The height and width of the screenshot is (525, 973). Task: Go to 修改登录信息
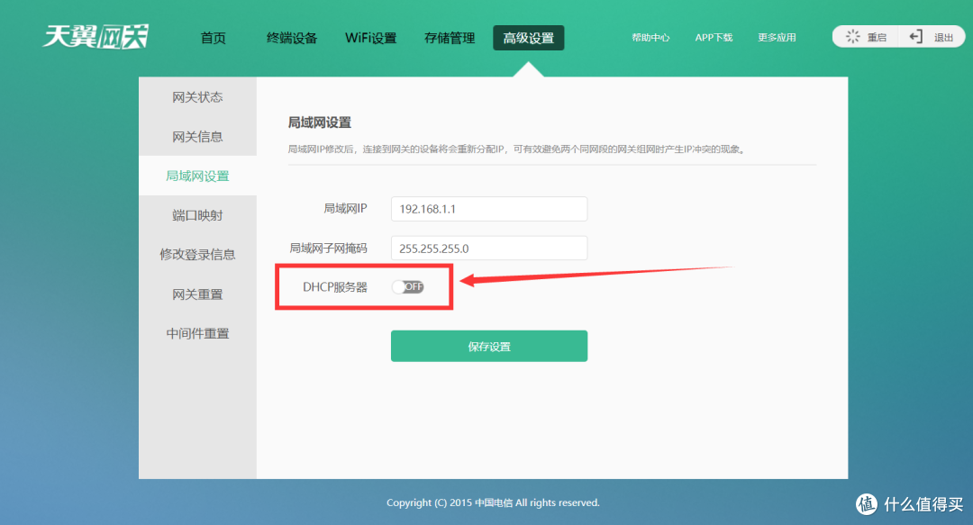pyautogui.click(x=197, y=254)
